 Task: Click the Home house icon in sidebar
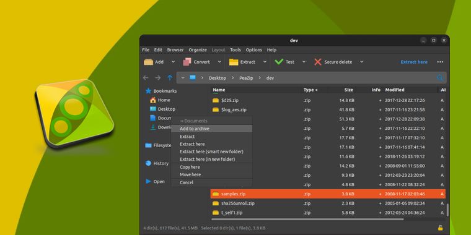tap(153, 100)
